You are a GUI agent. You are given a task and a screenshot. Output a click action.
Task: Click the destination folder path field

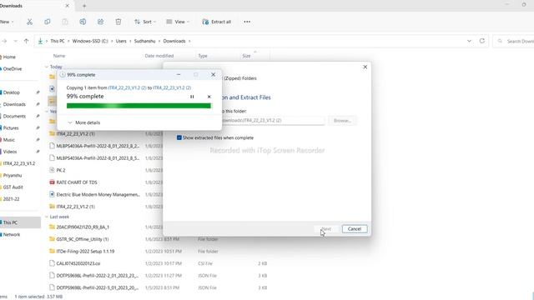273,120
